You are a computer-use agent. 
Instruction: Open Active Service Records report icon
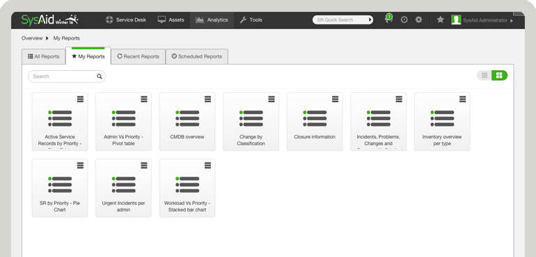[60, 119]
